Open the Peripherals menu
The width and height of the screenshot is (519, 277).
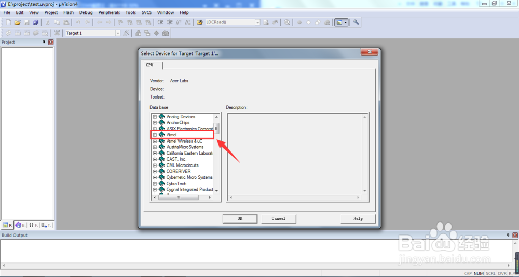(109, 12)
